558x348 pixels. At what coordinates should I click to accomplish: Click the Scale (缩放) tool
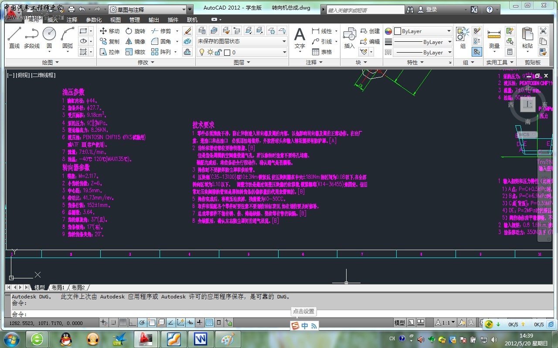click(x=135, y=52)
